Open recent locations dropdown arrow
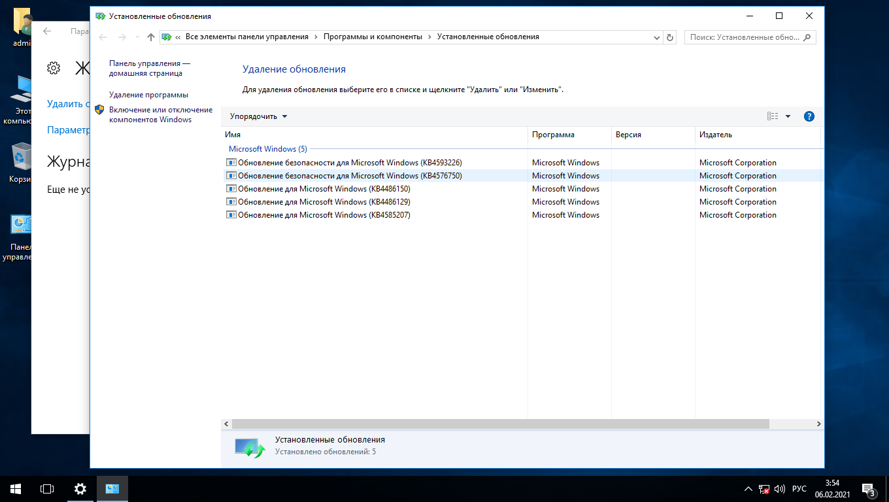Viewport: 889px width, 502px height. 137,38
